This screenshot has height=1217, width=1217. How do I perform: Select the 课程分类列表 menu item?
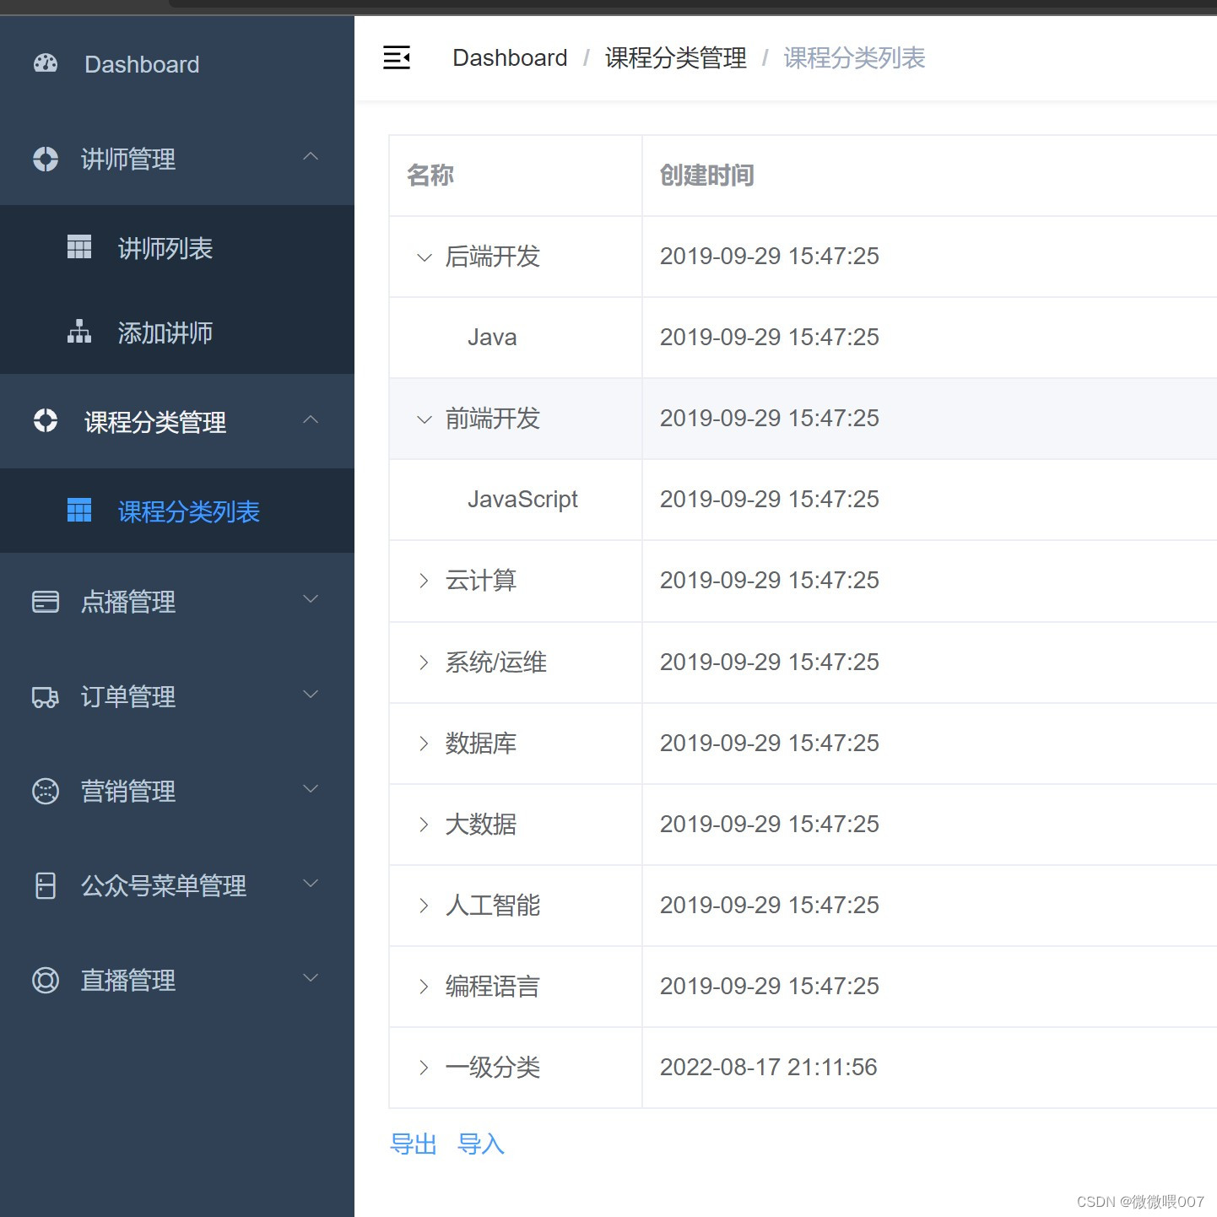[177, 511]
